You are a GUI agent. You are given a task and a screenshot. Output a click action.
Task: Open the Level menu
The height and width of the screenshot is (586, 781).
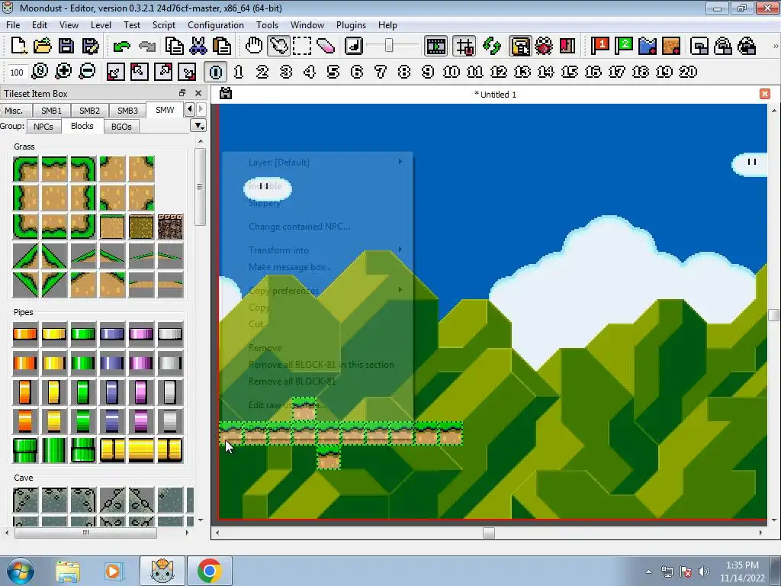click(101, 25)
